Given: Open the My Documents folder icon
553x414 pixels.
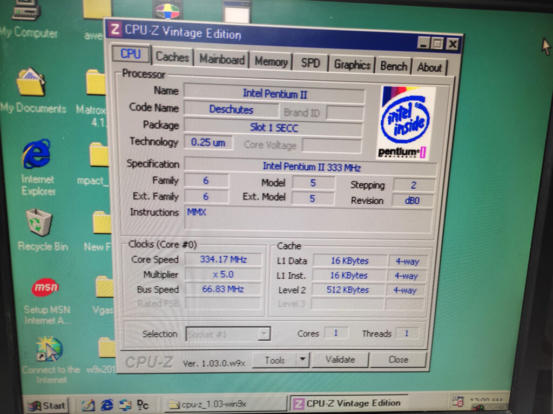Looking at the screenshot, I should [x=31, y=84].
